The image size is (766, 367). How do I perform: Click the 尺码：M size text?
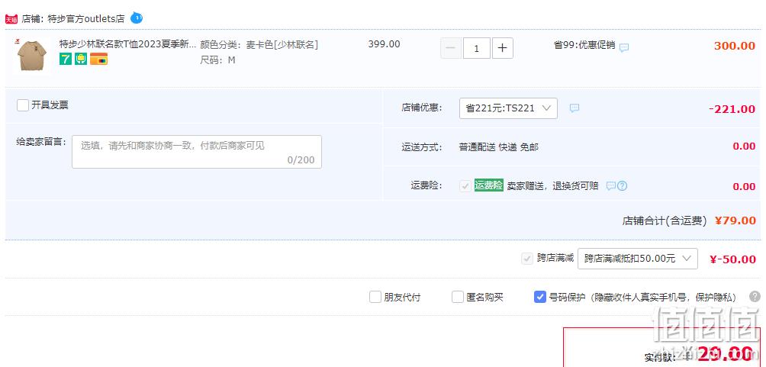point(217,60)
